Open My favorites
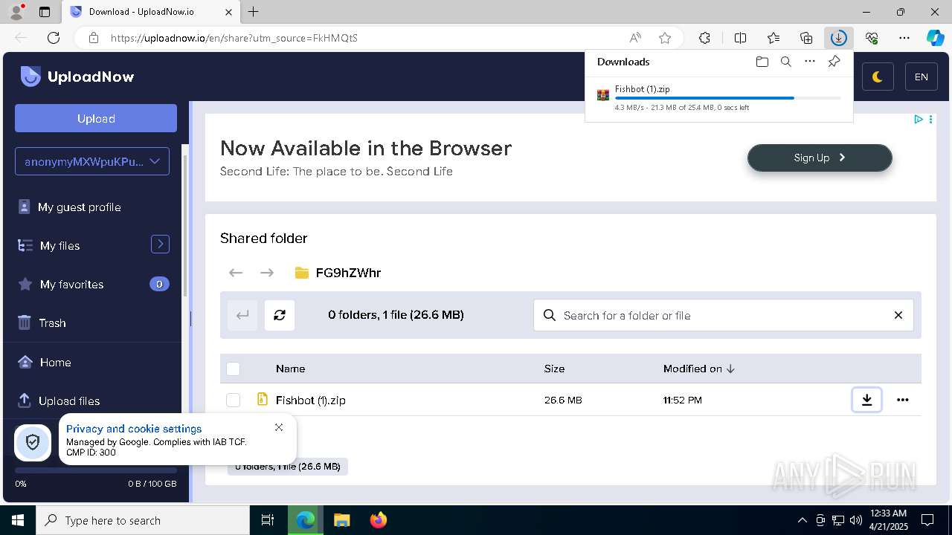The height and width of the screenshot is (535, 952). click(71, 285)
